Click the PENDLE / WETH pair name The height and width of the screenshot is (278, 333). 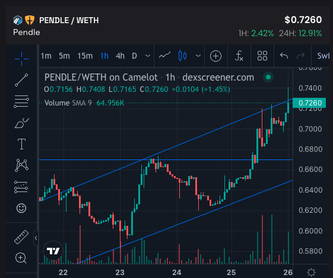(x=69, y=20)
